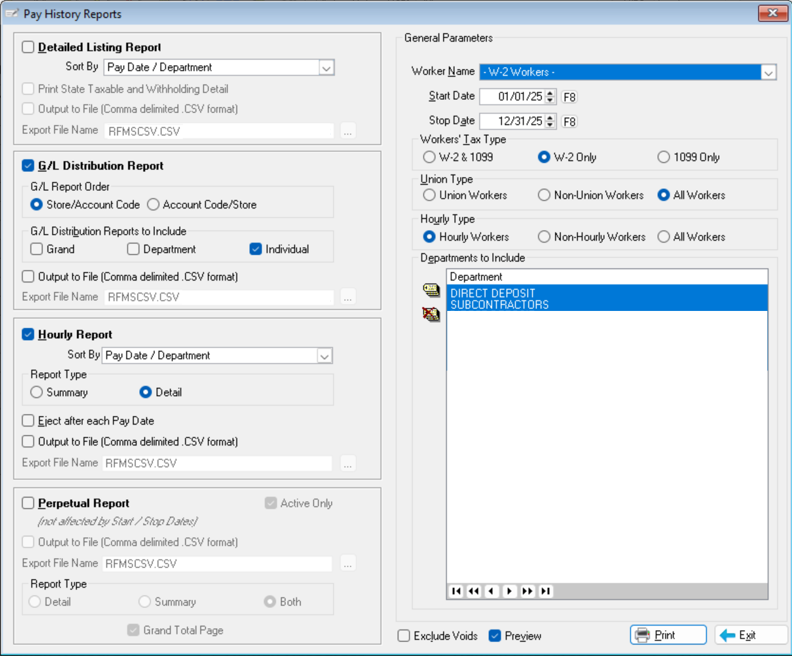The width and height of the screenshot is (792, 656).
Task: Click the Pay History Reports title icon
Action: point(12,13)
